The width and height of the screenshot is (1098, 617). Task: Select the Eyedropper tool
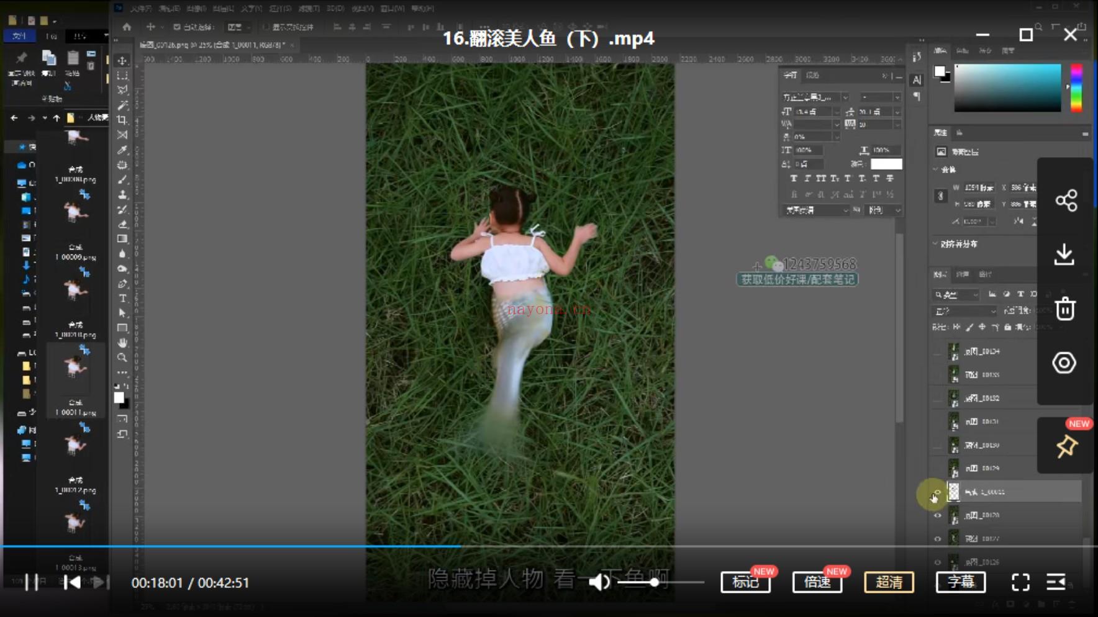point(122,150)
